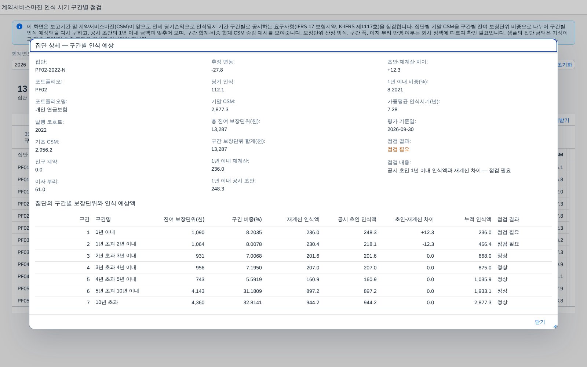Click the portfolio name 개인 연금보험
Viewport: 587px width, 367px height.
(51, 110)
